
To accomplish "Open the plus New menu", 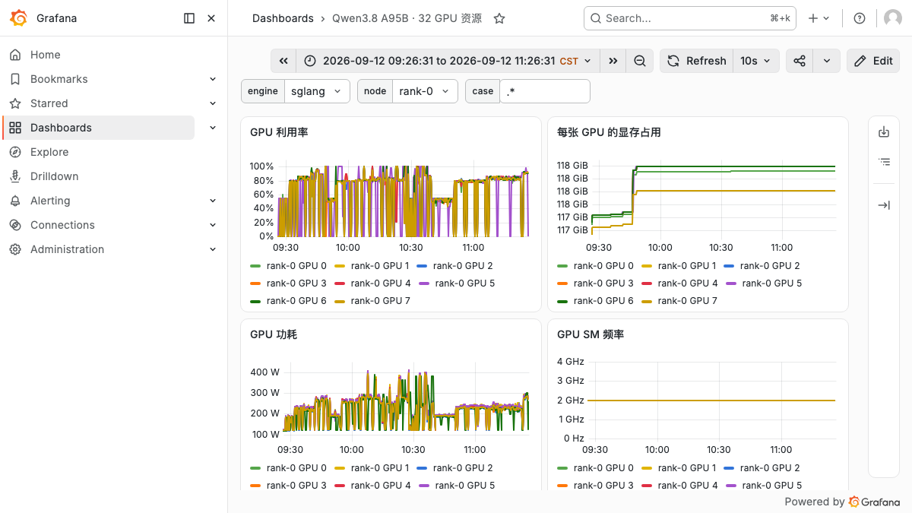I will (819, 18).
